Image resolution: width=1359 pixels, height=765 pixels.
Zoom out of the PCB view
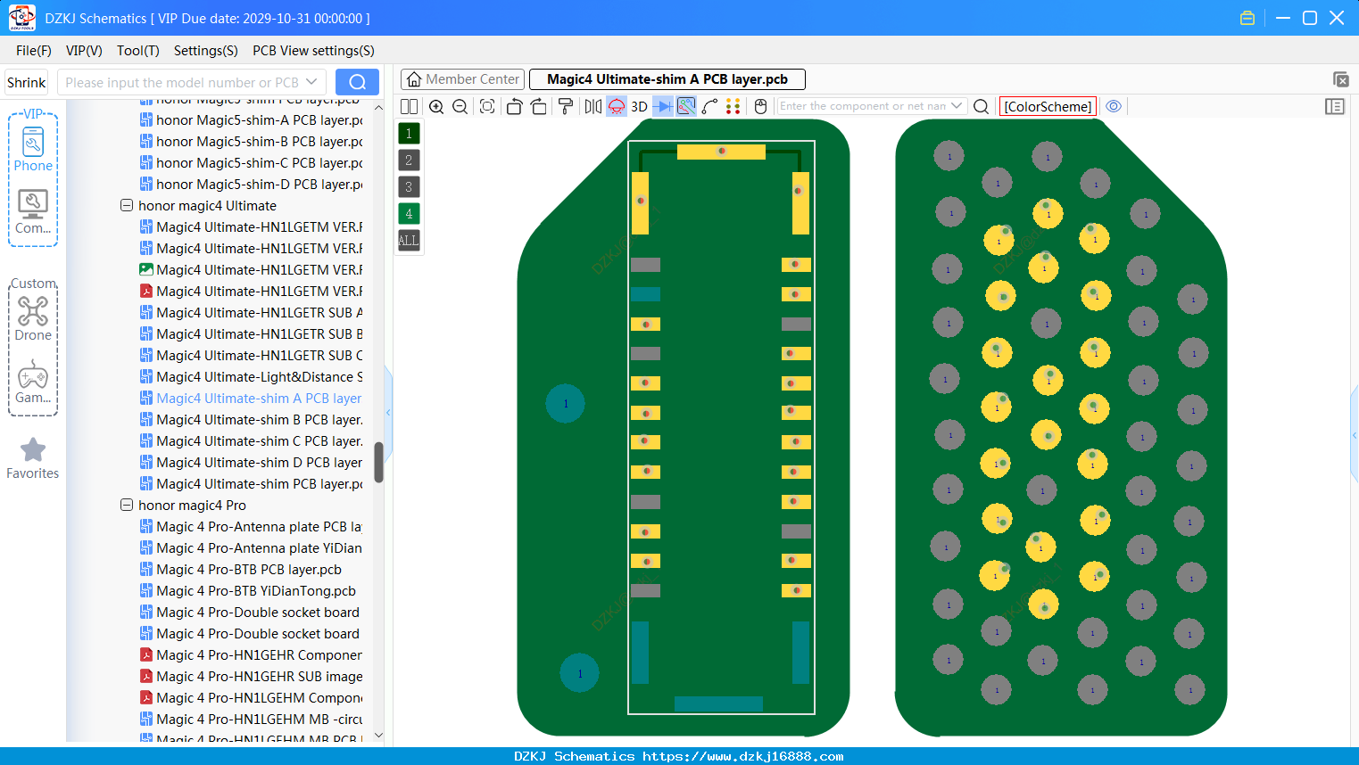pyautogui.click(x=460, y=106)
